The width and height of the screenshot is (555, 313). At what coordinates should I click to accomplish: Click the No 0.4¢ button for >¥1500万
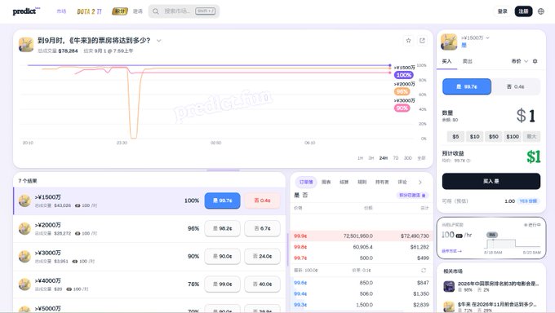[x=262, y=201]
